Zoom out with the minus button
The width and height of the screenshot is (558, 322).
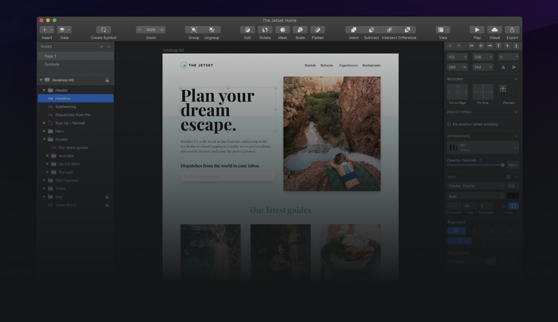139,30
